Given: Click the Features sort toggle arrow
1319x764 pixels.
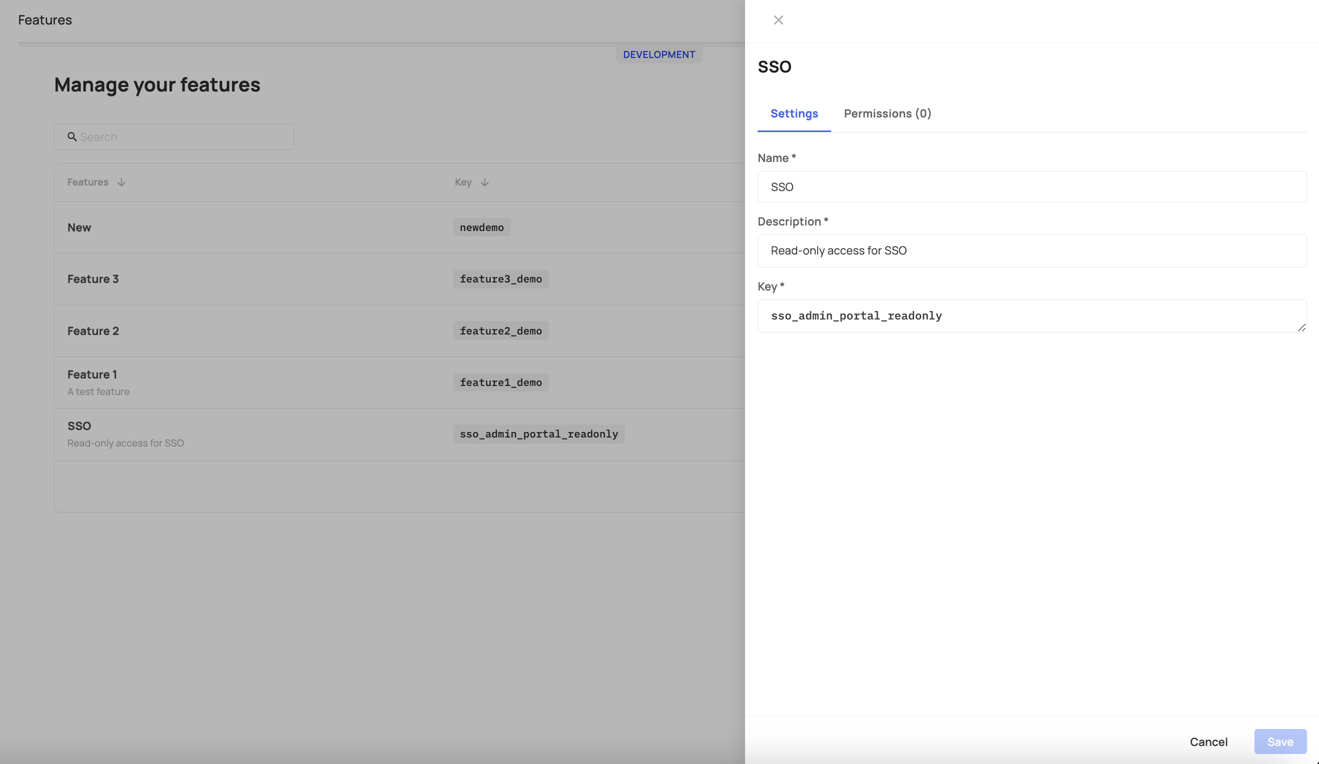Looking at the screenshot, I should coord(122,182).
